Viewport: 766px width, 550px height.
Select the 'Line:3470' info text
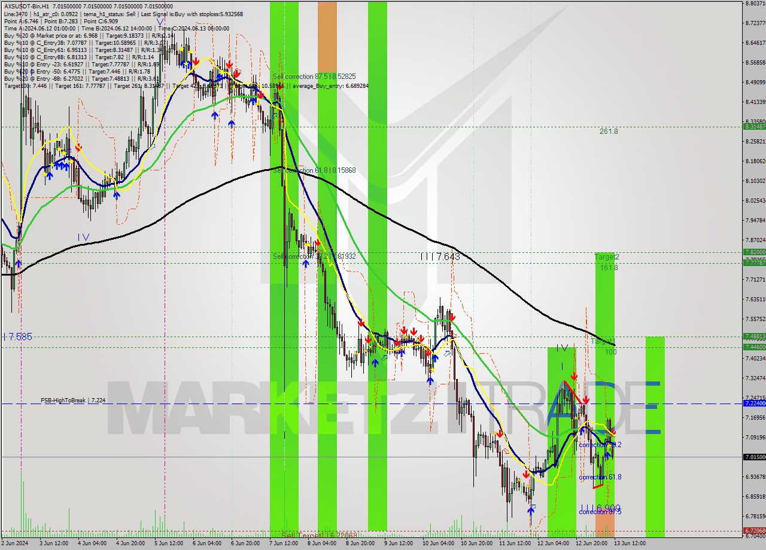16,14
